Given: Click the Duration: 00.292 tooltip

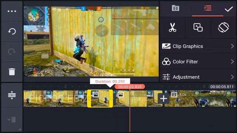Looking at the screenshot, I should pos(110,81).
